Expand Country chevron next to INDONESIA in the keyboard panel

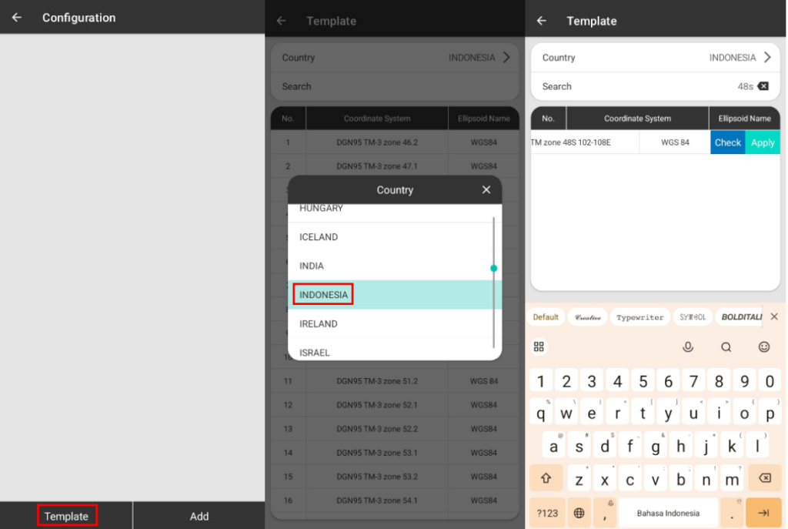click(766, 57)
